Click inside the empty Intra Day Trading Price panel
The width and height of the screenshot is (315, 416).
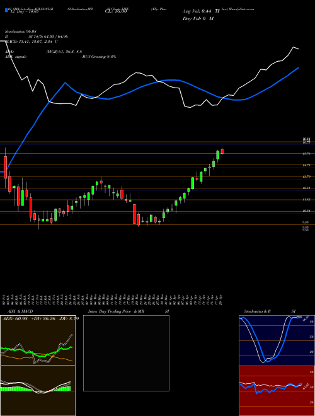click(x=126, y=353)
